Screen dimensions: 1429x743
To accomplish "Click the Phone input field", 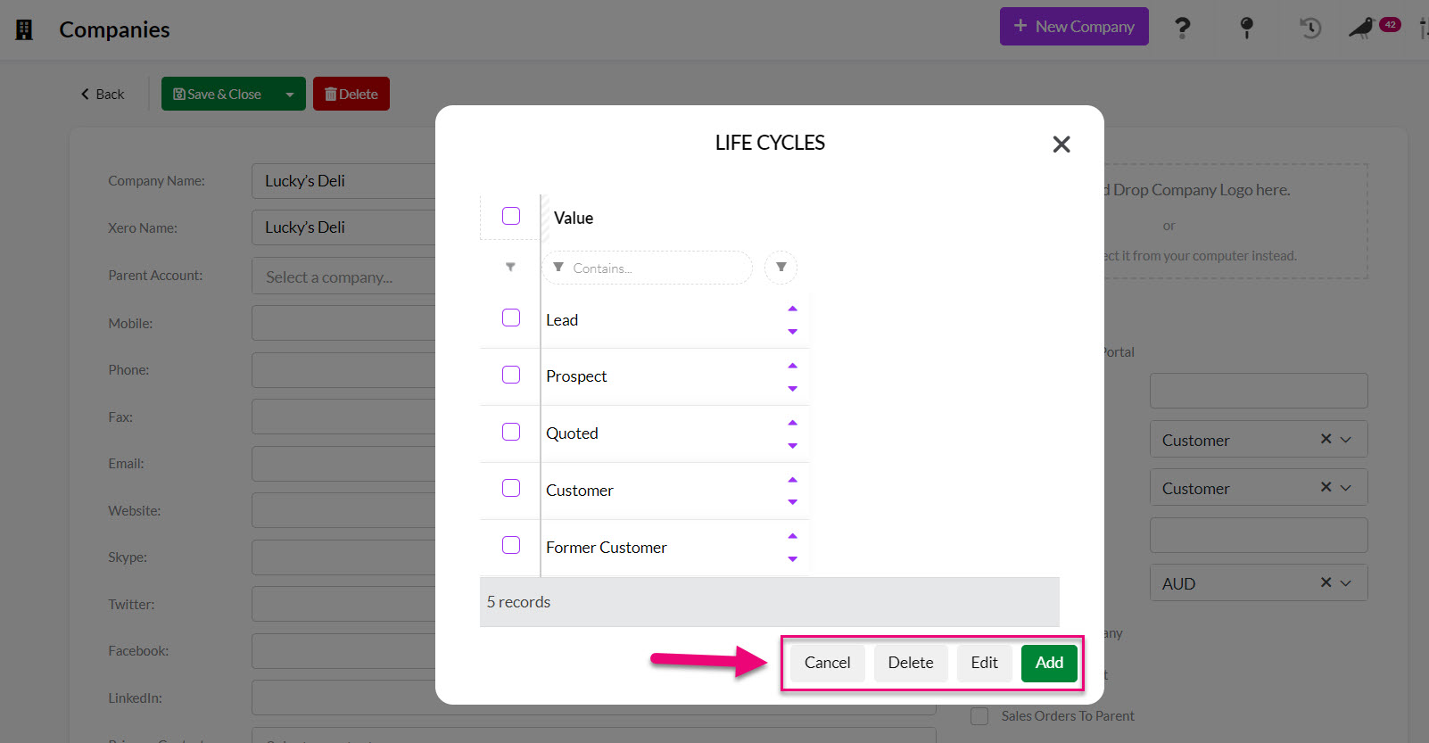I will point(343,370).
